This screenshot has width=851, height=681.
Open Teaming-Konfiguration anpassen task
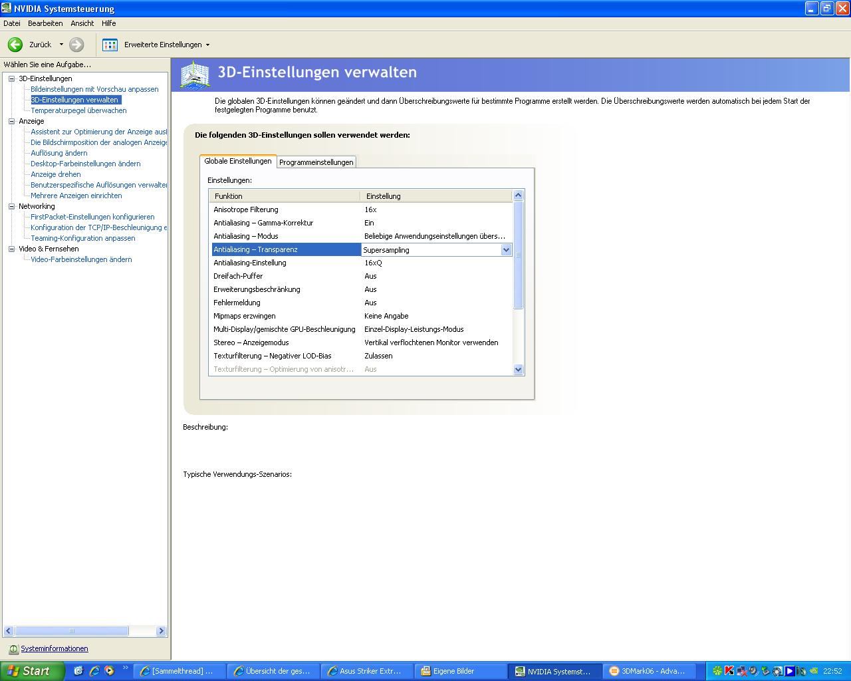pos(83,238)
